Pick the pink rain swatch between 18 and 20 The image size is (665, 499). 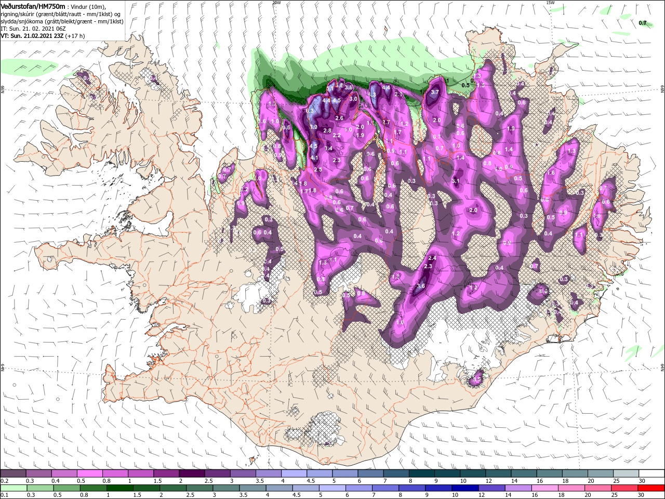(572, 488)
